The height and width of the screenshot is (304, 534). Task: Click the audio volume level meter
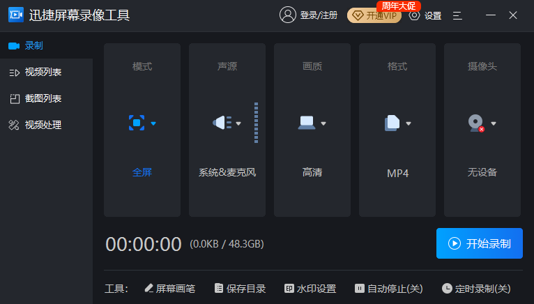[256, 123]
